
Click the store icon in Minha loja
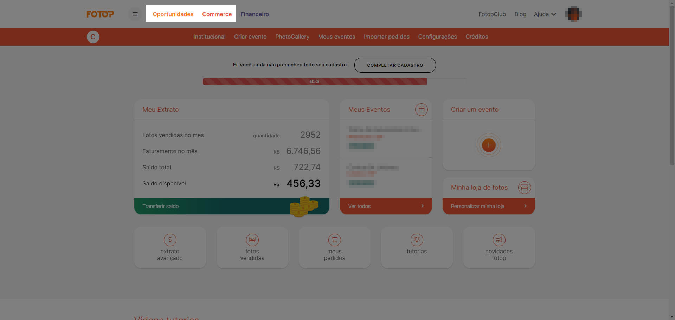pyautogui.click(x=524, y=188)
